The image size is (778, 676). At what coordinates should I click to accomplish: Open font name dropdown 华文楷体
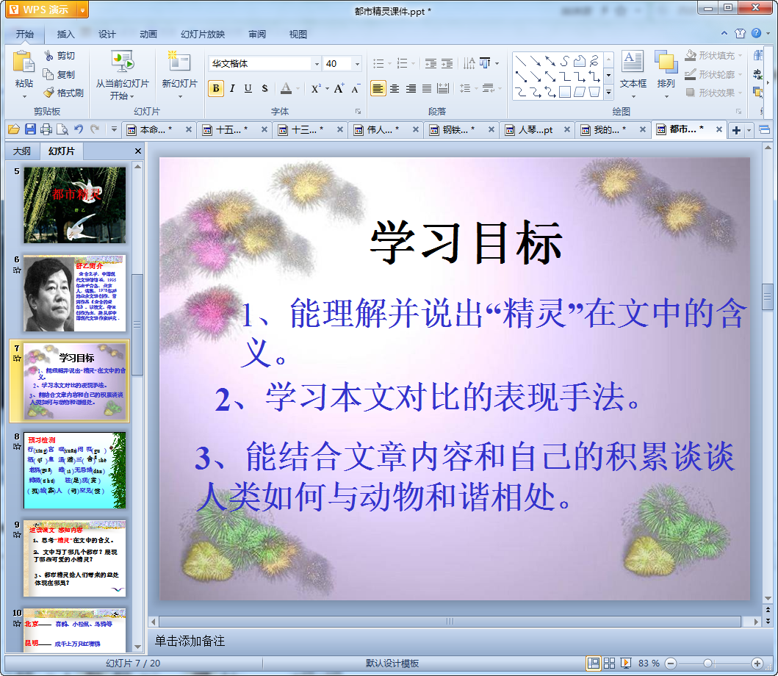coord(317,63)
